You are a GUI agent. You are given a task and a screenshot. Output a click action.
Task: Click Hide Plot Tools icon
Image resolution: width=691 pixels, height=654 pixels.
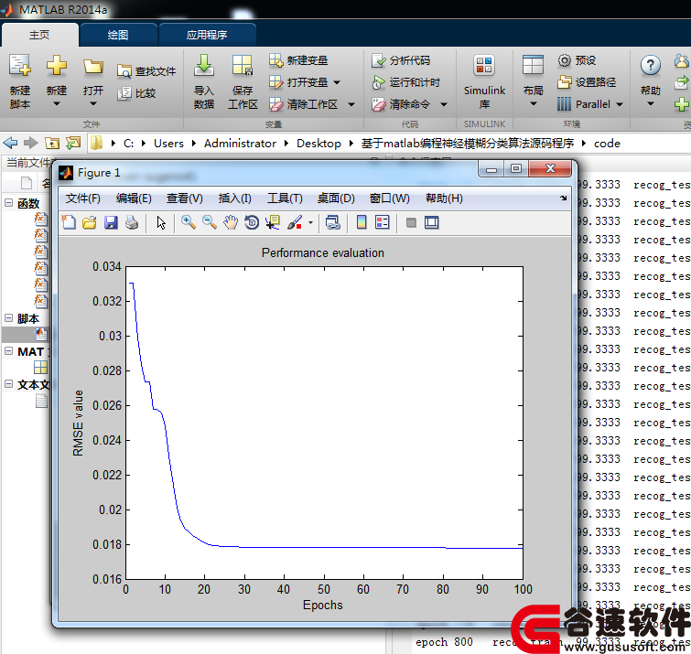[x=411, y=223]
